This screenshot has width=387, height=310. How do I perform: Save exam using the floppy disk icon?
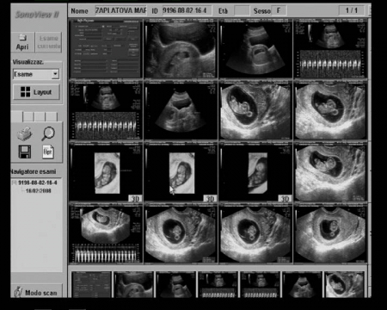25,152
